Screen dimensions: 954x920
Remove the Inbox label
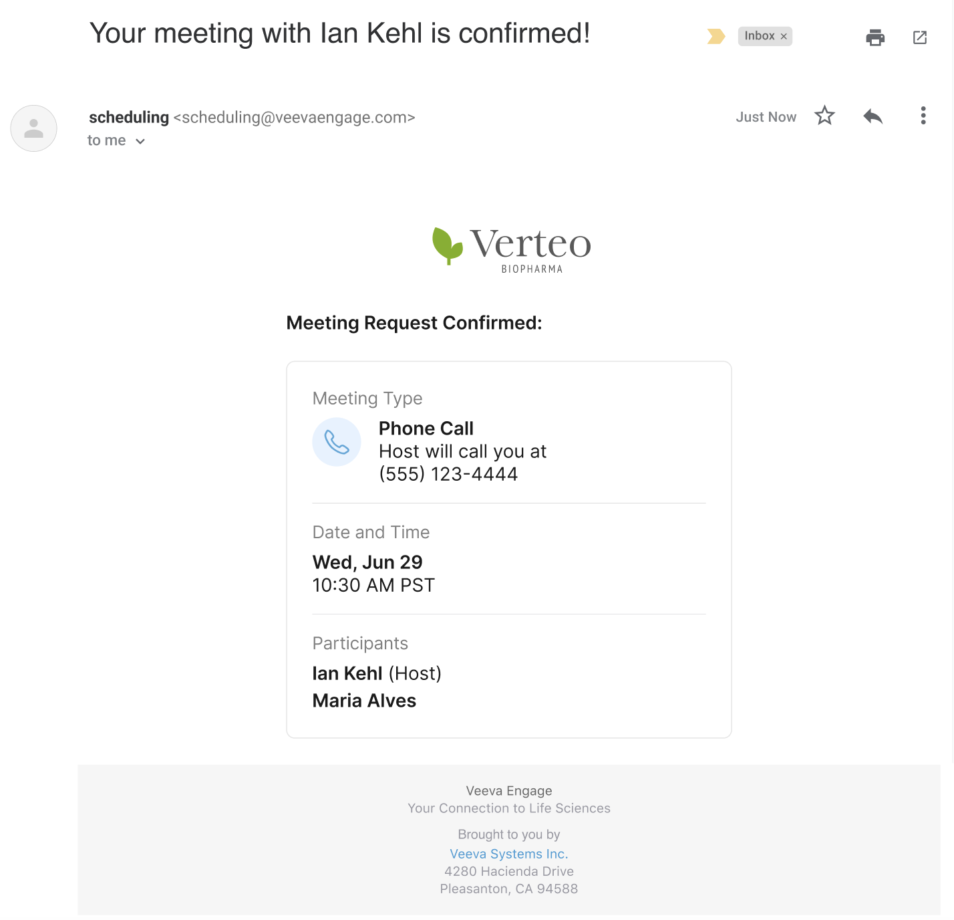pos(784,37)
